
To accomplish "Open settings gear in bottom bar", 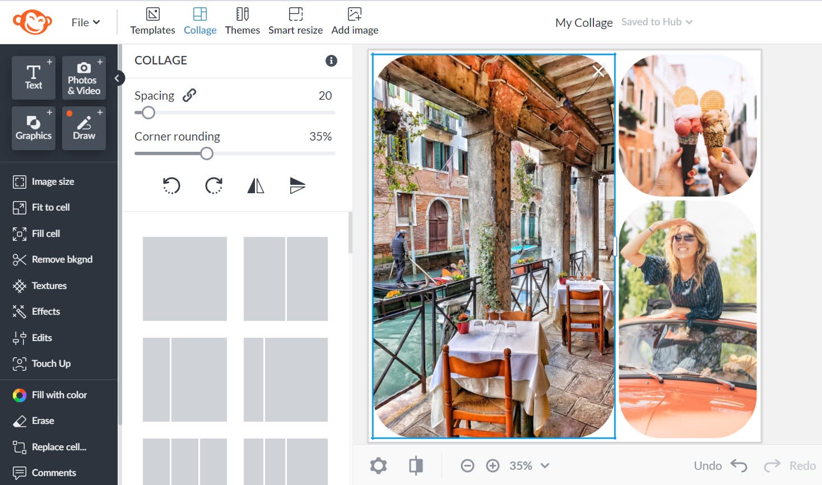I will (379, 465).
